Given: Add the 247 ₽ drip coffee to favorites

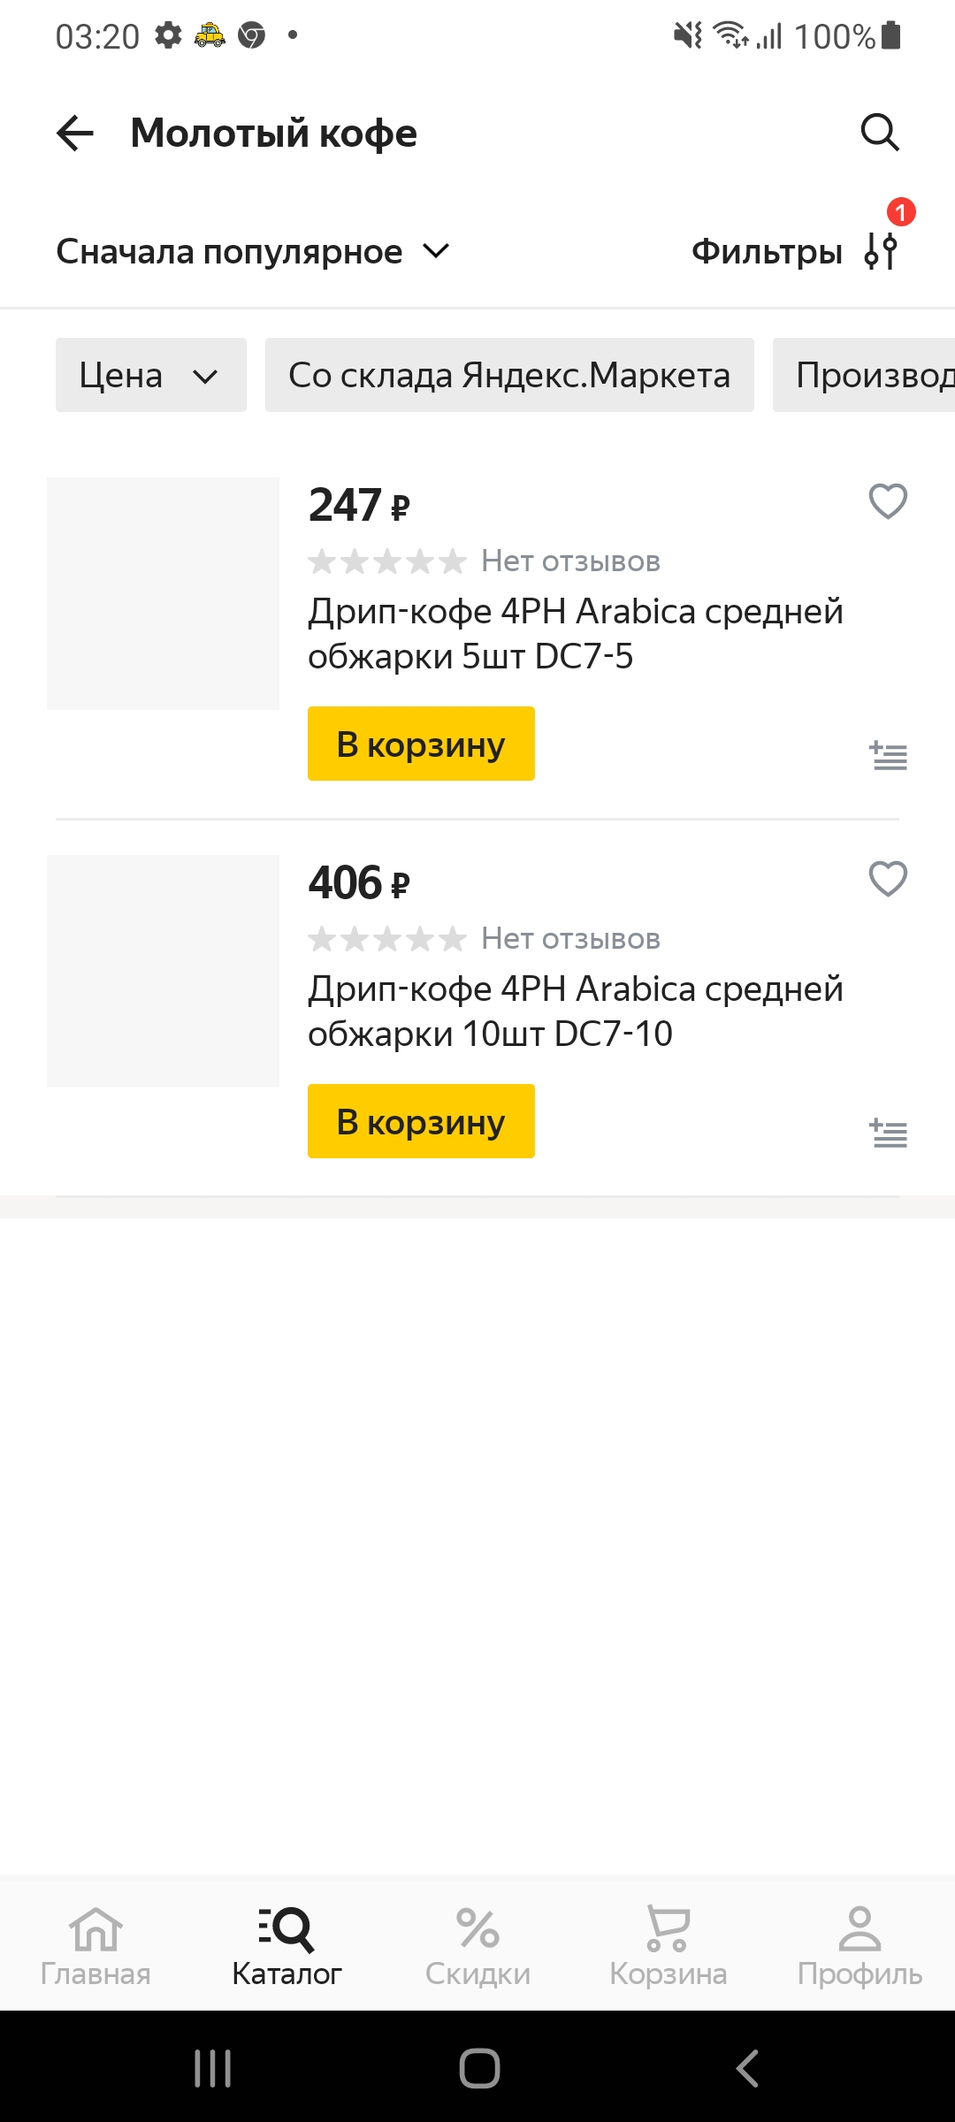Looking at the screenshot, I should (887, 502).
